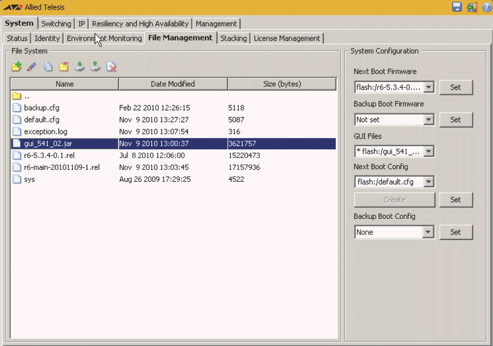Click the pencil rename icon in File System toolbar
The width and height of the screenshot is (493, 346).
point(32,67)
